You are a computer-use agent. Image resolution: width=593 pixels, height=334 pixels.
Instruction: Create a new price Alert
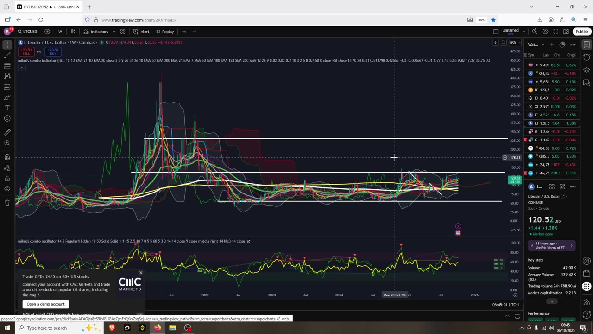141,32
